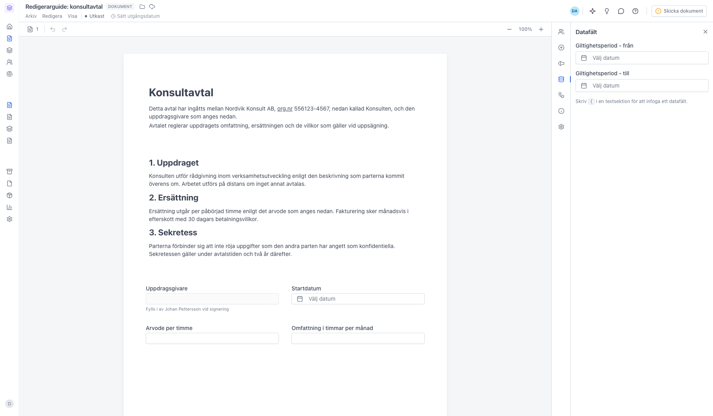Image resolution: width=713 pixels, height=416 pixels.
Task: Zoom in with the plus button
Action: click(x=541, y=29)
